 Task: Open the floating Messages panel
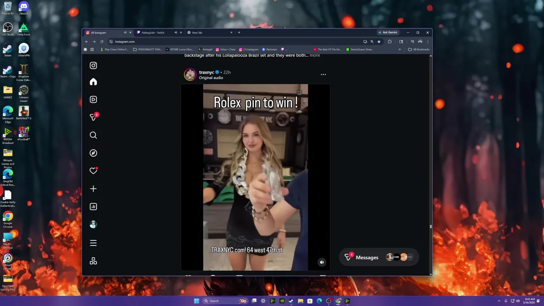coord(379,257)
